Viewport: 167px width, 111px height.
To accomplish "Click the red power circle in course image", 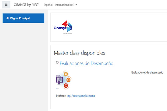I will pos(66,85).
